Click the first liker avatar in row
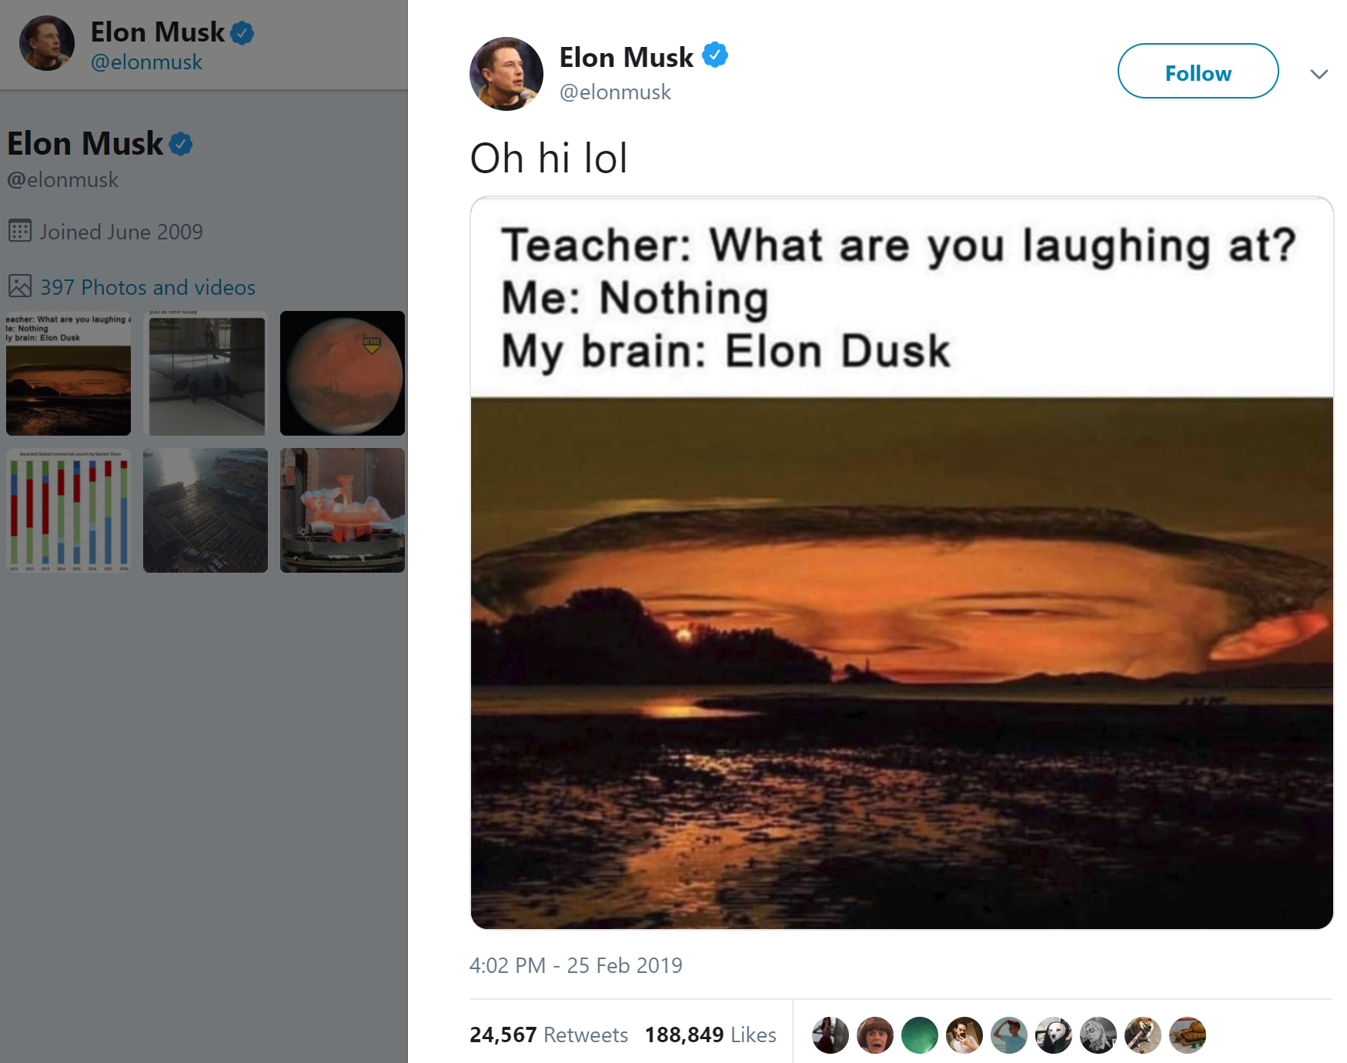The image size is (1347, 1063). [831, 1035]
